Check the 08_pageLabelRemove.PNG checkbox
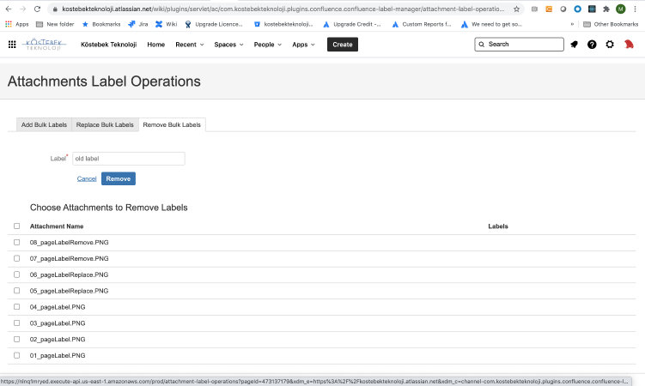This screenshot has height=386, width=645. pos(16,243)
